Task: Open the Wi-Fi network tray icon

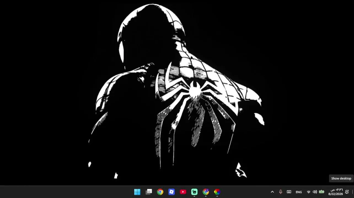Action: [309, 192]
